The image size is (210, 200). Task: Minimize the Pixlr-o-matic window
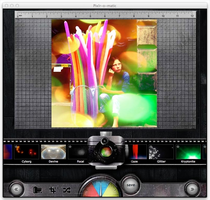point(12,6)
